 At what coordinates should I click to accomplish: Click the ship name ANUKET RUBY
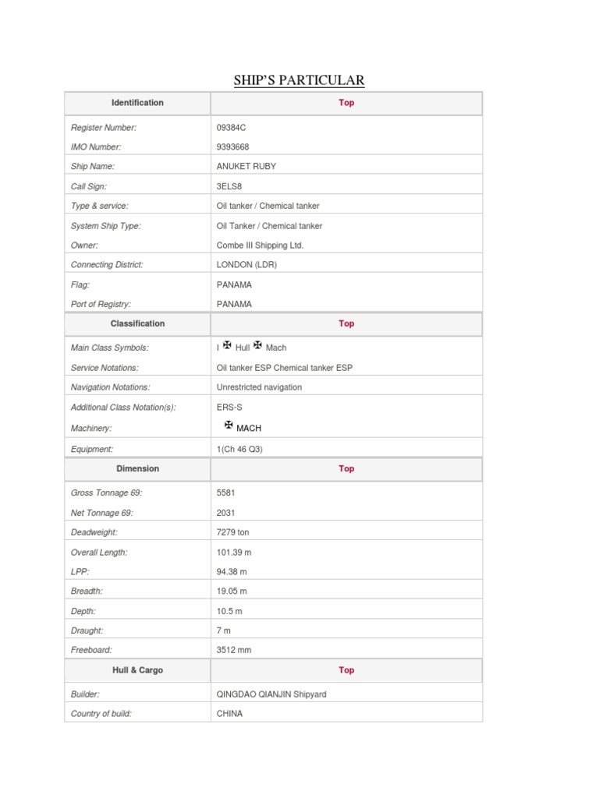tap(246, 167)
